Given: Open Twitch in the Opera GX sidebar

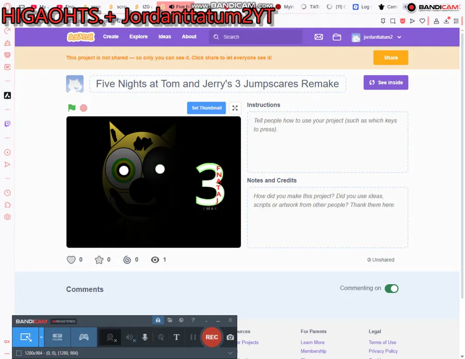Looking at the screenshot, I should 7,124.
